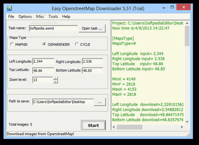Click 'Top Latitude input= 48.86' log line
Viewport: 199px width, 145px height.
[138, 64]
